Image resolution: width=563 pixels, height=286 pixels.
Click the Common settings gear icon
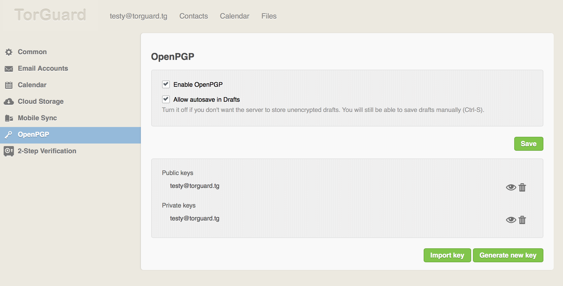[9, 52]
